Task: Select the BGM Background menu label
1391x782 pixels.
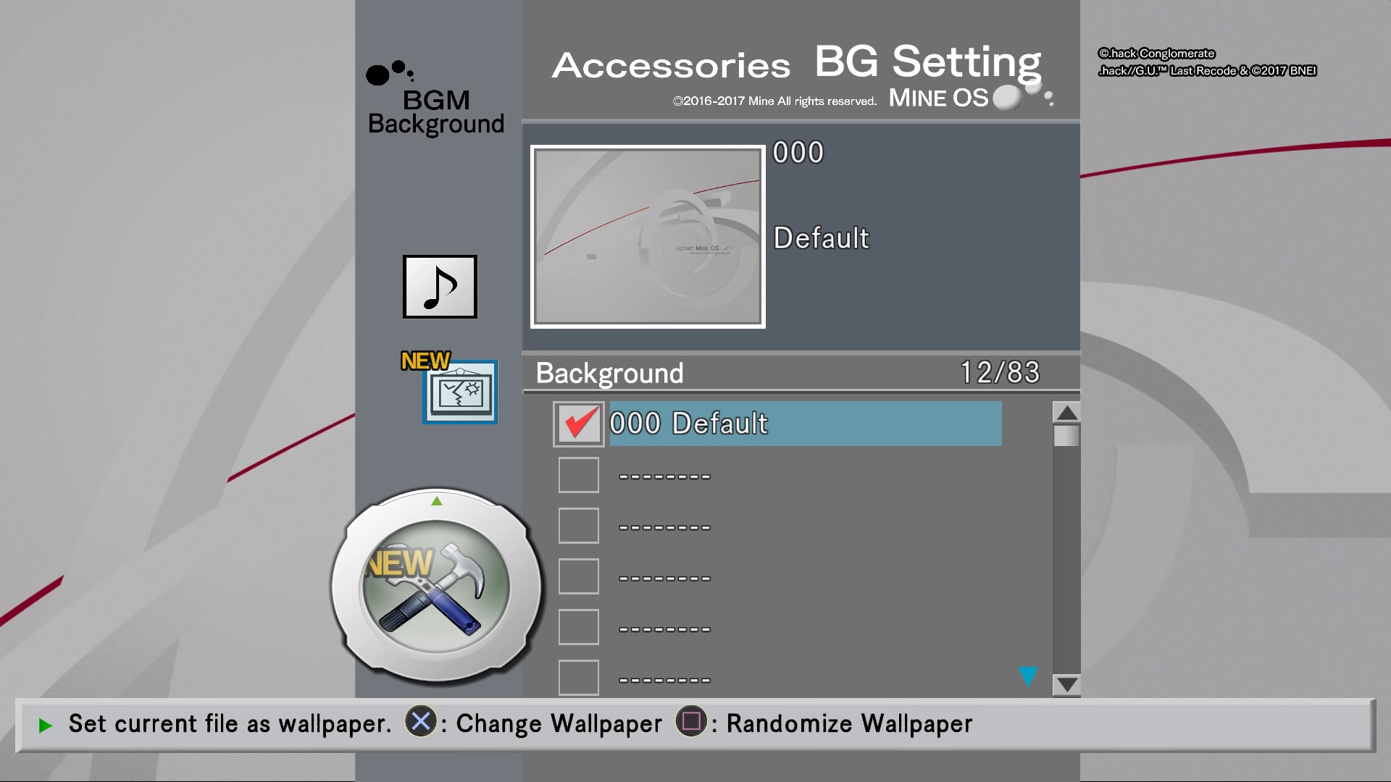Action: pos(436,112)
